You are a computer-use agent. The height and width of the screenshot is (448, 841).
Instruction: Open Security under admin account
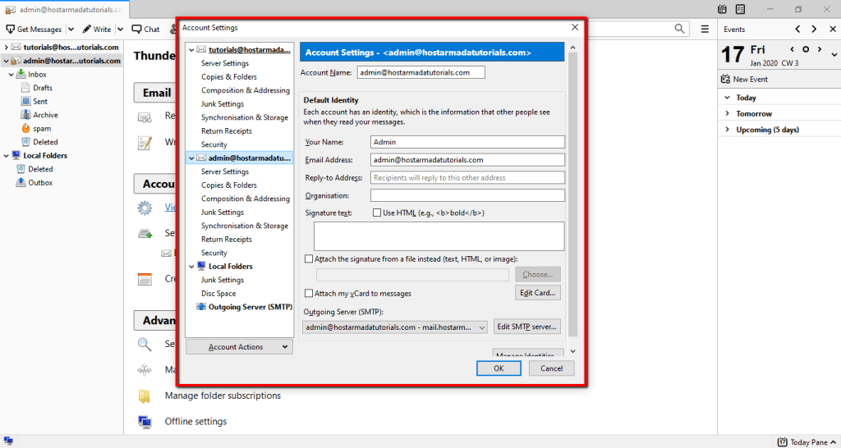pyautogui.click(x=214, y=253)
